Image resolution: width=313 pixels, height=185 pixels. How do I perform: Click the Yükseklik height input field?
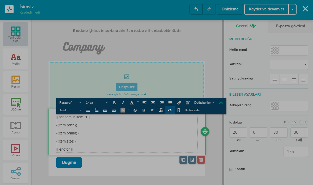tap(296, 152)
